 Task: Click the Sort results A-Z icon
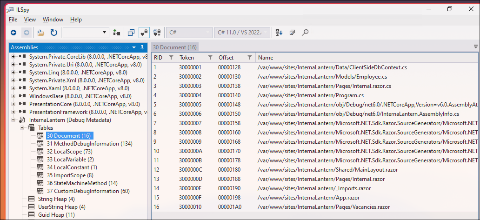pos(279,33)
